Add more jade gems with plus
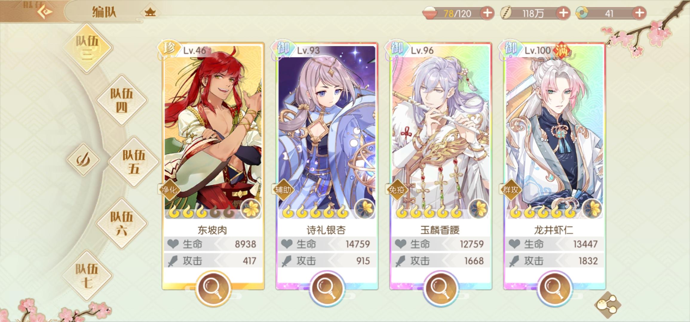The image size is (690, 322). click(x=639, y=13)
